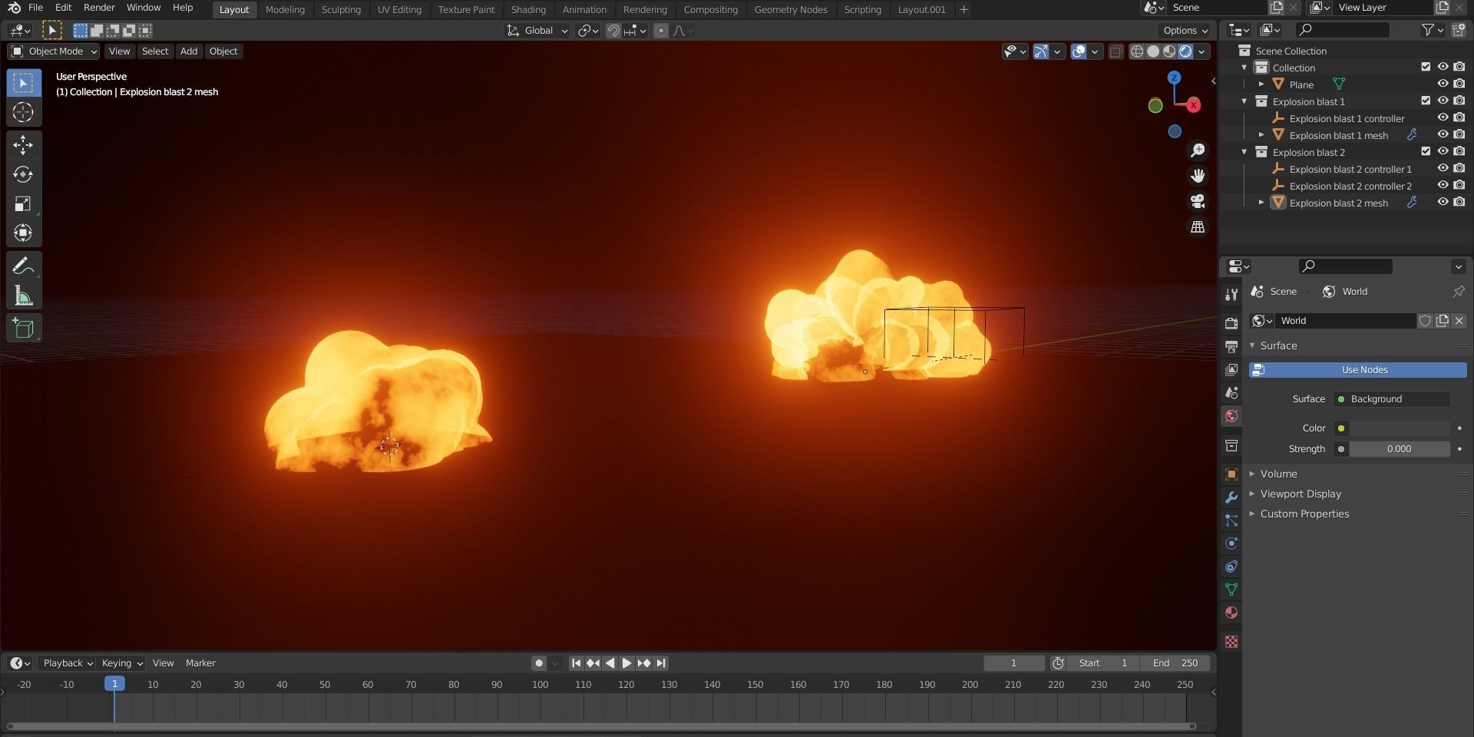Activate the Rotate tool
The image size is (1474, 737).
point(23,174)
